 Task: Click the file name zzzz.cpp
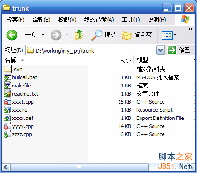(22, 135)
